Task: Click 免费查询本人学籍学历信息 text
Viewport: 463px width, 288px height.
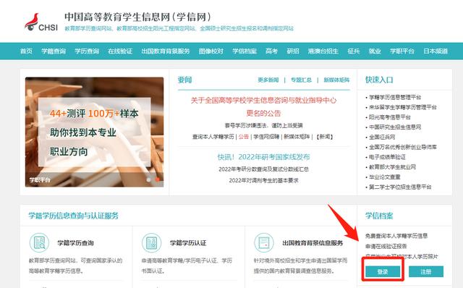Action: coord(396,236)
